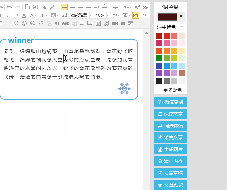
Task: Click the ABC strikethrough icon
Action: tap(66, 23)
